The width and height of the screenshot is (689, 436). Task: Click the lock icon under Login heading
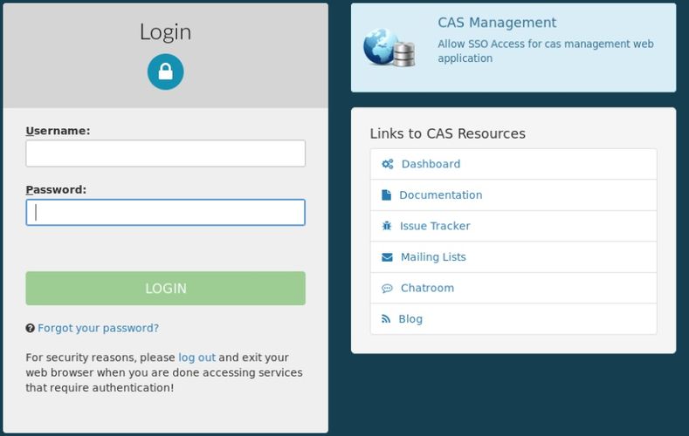(165, 72)
